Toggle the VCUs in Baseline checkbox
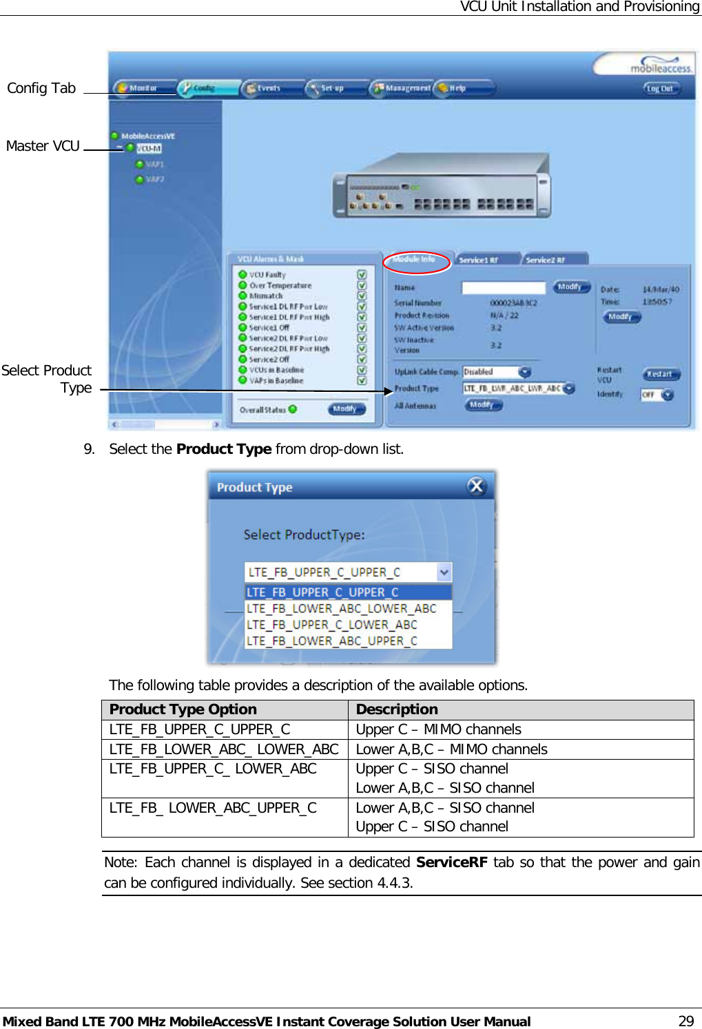702x1029 pixels. click(362, 370)
